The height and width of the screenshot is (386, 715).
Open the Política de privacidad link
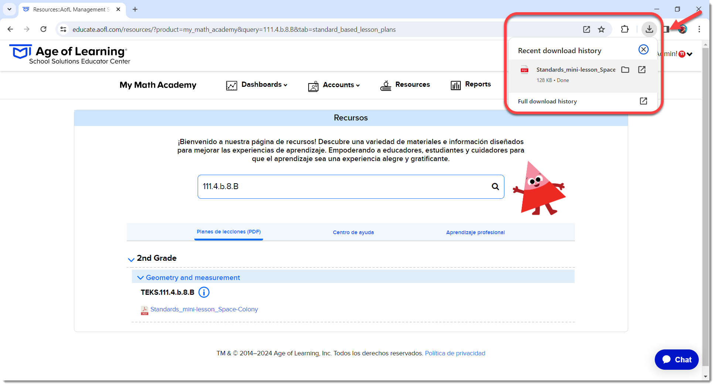[x=455, y=353]
